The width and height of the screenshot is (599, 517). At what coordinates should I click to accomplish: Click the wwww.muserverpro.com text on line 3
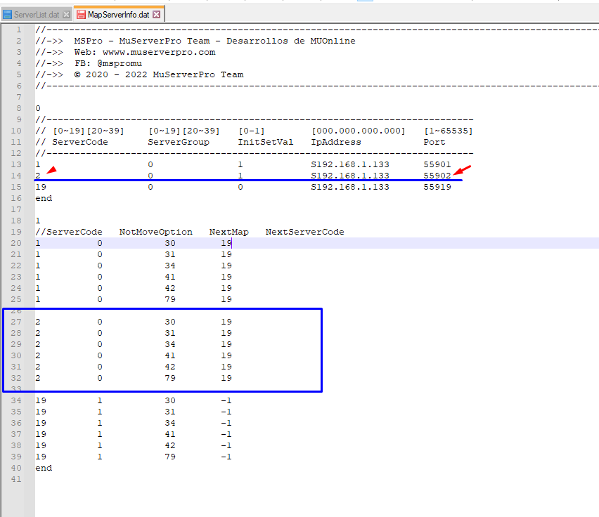click(159, 52)
